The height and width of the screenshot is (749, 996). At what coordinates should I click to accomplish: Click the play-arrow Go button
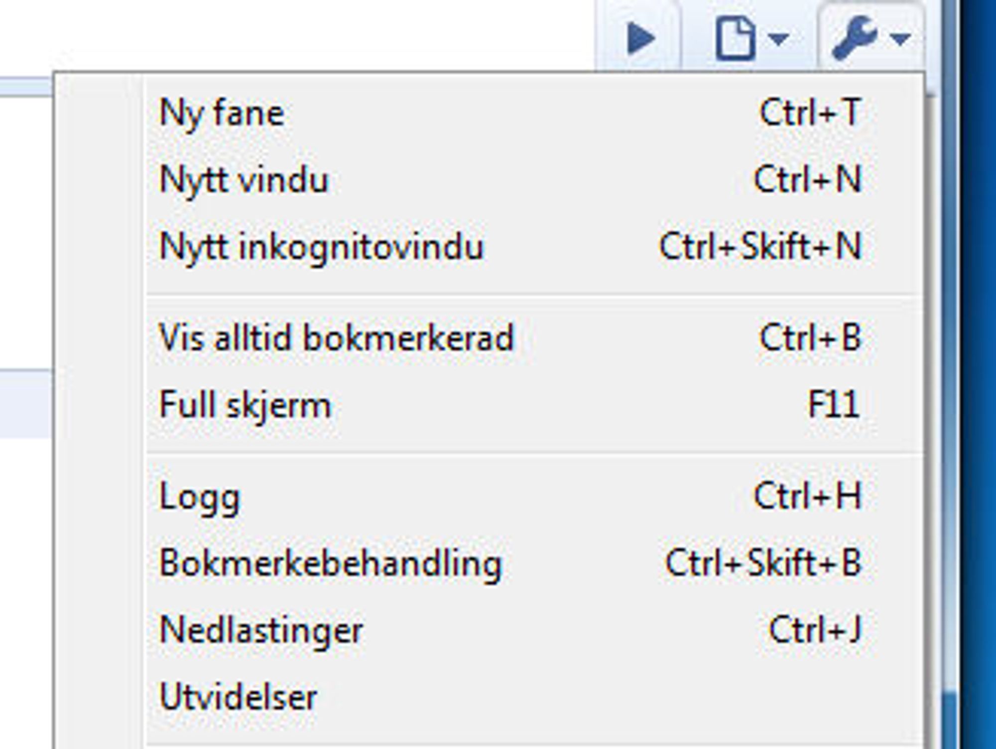640,38
